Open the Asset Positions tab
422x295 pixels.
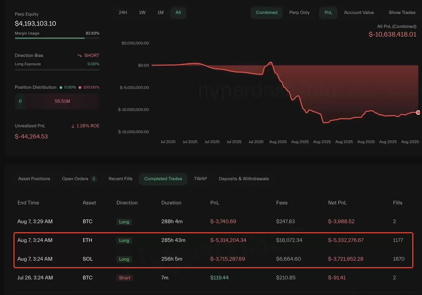[34, 179]
